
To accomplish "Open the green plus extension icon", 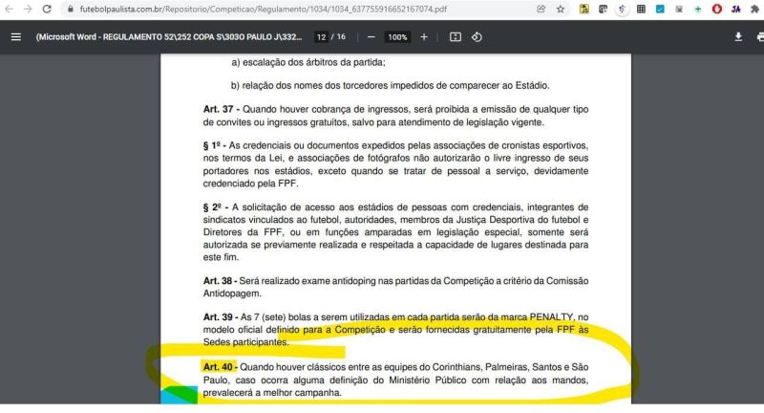I will (x=698, y=9).
